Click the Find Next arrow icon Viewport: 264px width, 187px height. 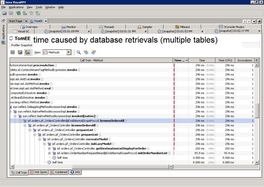(x=93, y=52)
